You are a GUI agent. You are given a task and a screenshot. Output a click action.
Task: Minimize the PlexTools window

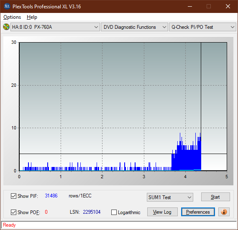click(x=190, y=6)
